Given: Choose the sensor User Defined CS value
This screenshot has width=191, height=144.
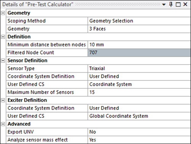Looking at the screenshot, I should [x=139, y=85].
